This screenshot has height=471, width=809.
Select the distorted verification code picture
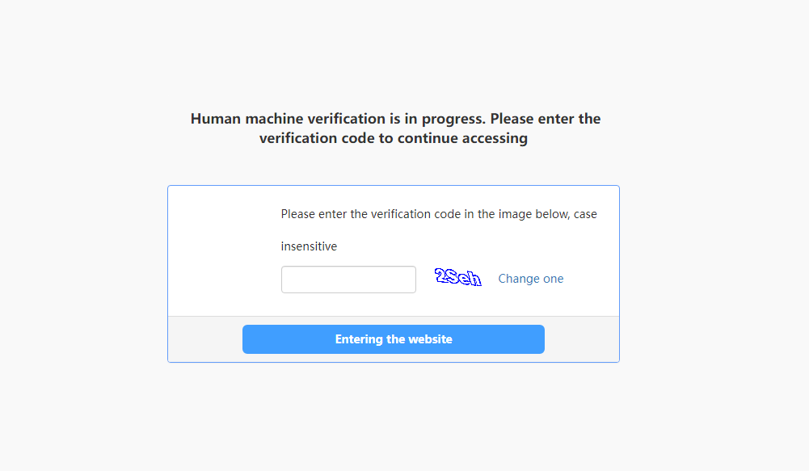pos(457,278)
